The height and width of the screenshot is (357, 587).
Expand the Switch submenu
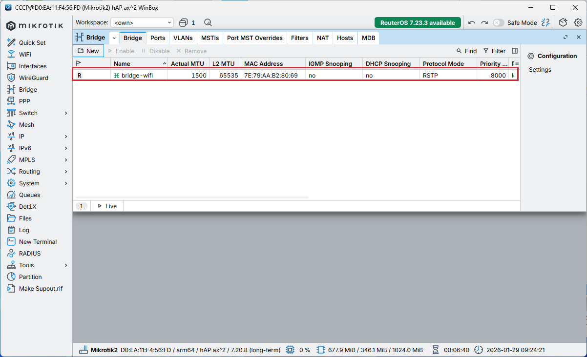(66, 113)
